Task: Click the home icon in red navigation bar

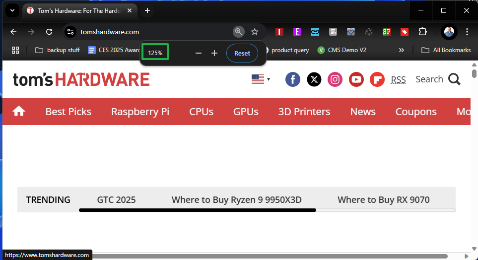Action: (19, 112)
